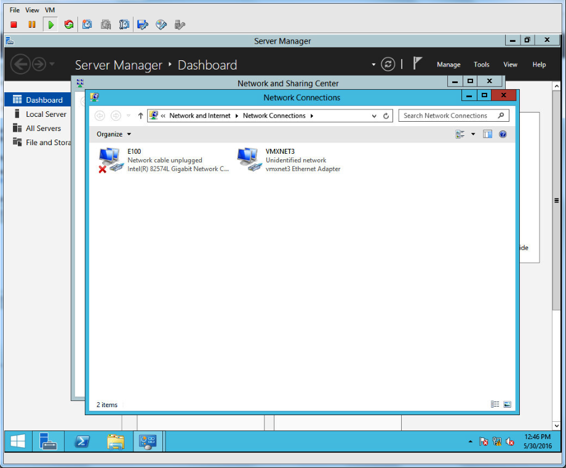Viewport: 566px width, 468px height.
Task: Toggle the preview pane
Action: tap(487, 134)
